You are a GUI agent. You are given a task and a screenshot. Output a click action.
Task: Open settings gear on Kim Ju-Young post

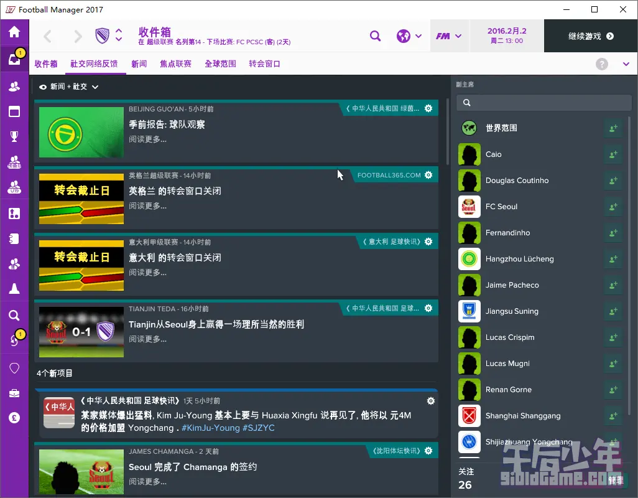431,401
